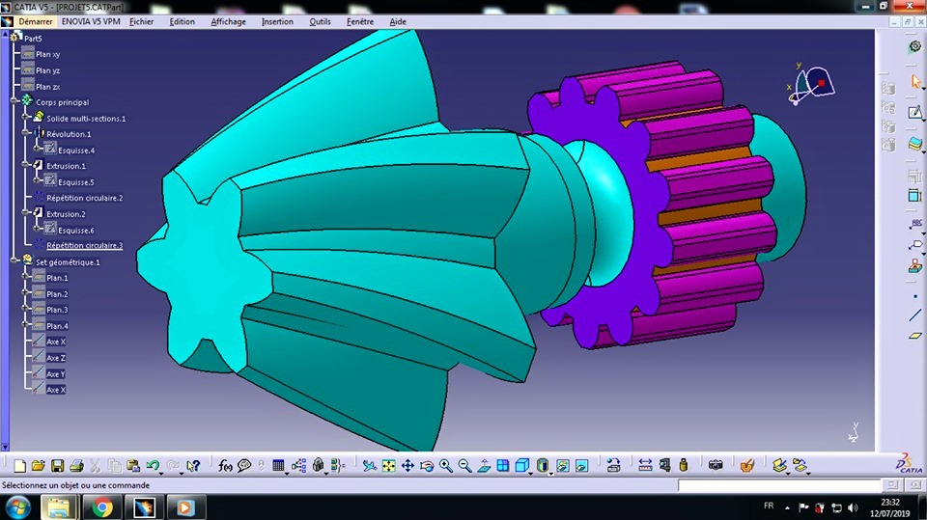Open a file with the folder icon
The height and width of the screenshot is (520, 927).
tap(39, 466)
